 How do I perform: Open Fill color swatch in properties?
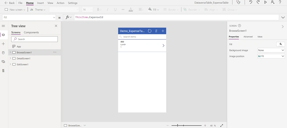280,44
